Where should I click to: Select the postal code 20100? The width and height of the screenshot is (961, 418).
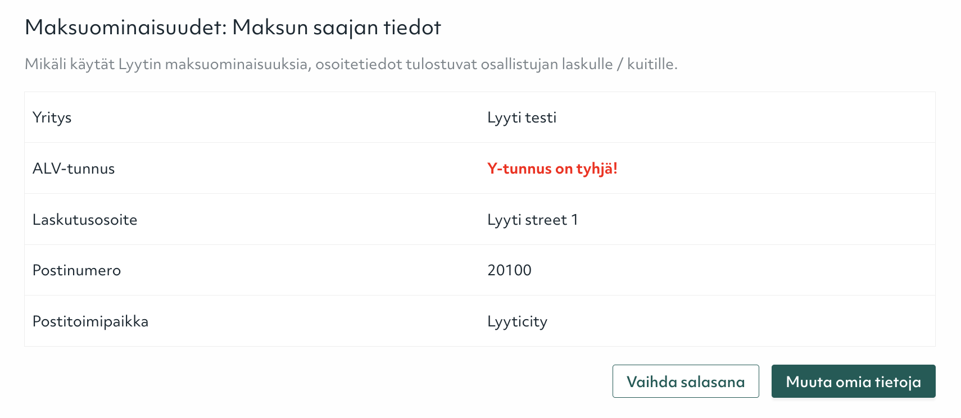(x=509, y=270)
